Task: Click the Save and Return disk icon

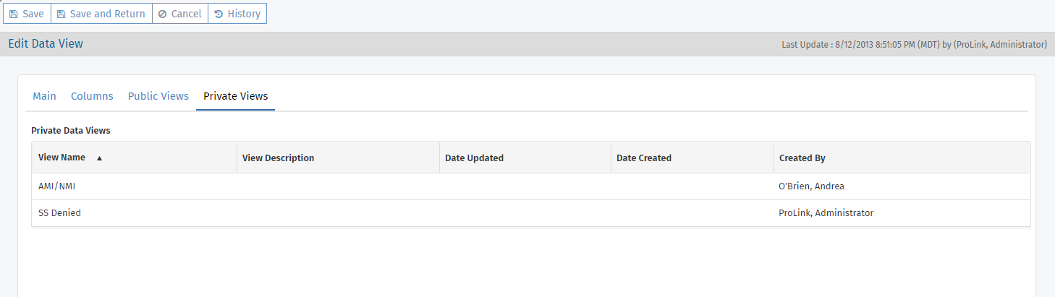Action: pos(62,14)
